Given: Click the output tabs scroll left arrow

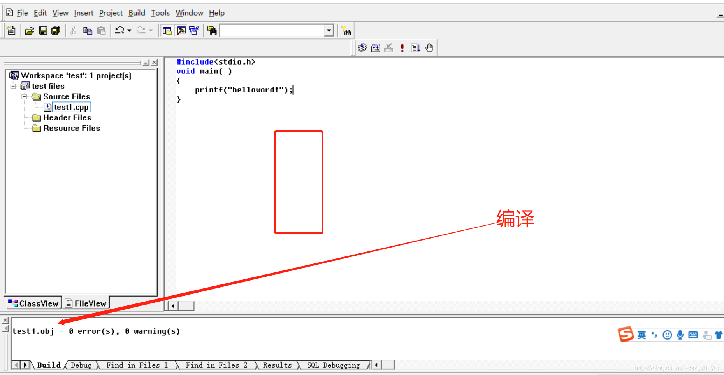Looking at the screenshot, I should coord(16,365).
